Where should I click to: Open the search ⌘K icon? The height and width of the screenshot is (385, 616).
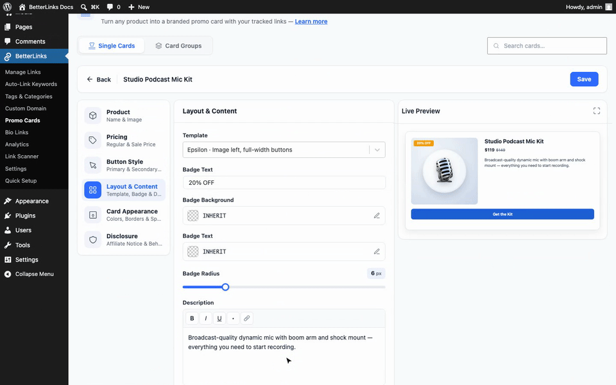point(83,6)
